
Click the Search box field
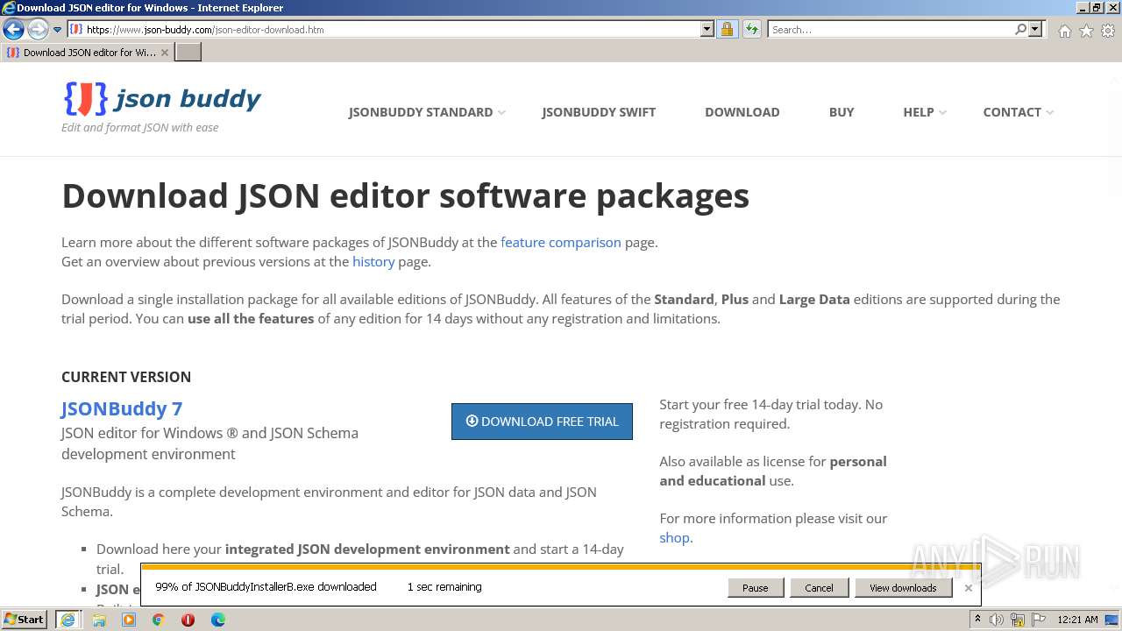pos(890,29)
